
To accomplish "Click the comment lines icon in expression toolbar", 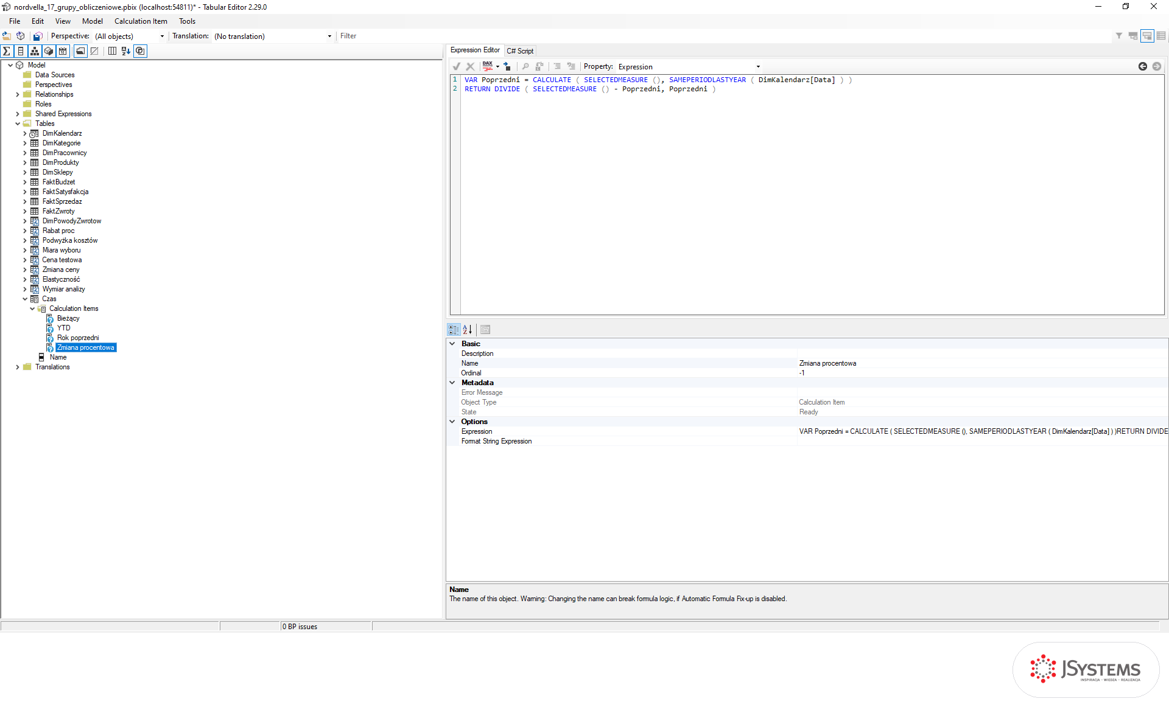I will 557,66.
